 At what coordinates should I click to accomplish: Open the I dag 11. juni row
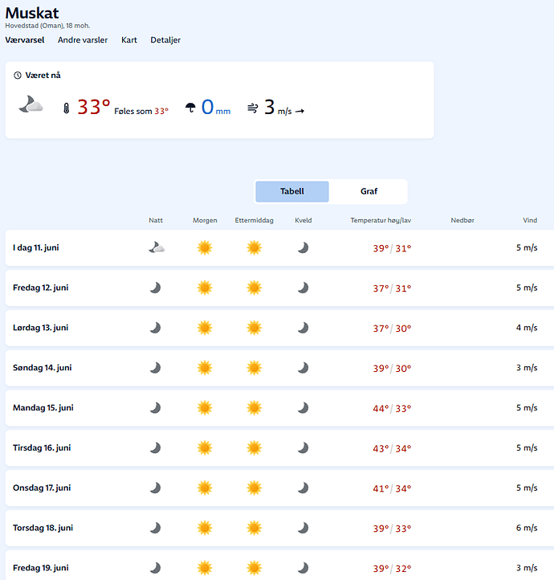pyautogui.click(x=279, y=247)
